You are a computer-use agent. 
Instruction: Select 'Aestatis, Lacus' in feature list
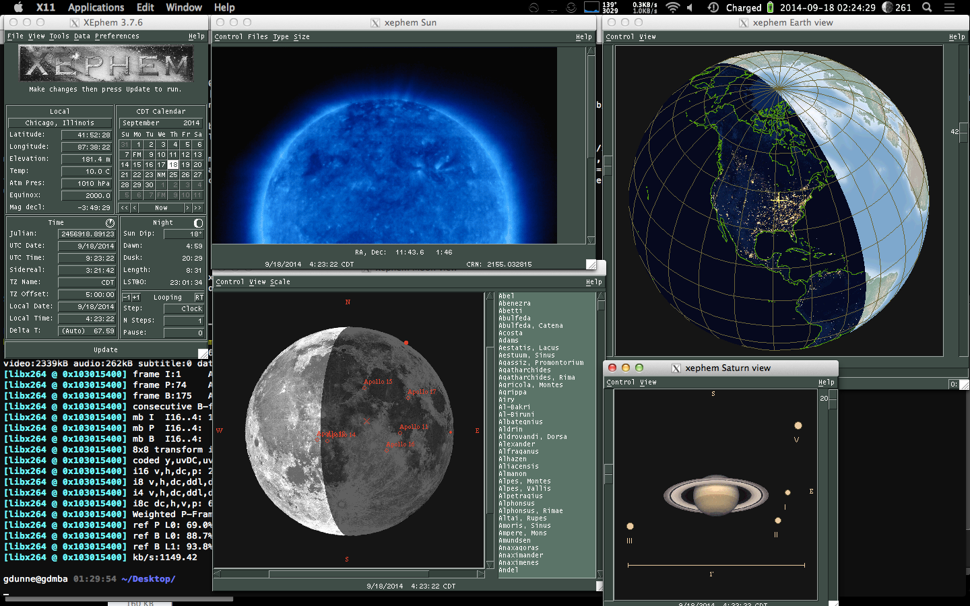[529, 348]
